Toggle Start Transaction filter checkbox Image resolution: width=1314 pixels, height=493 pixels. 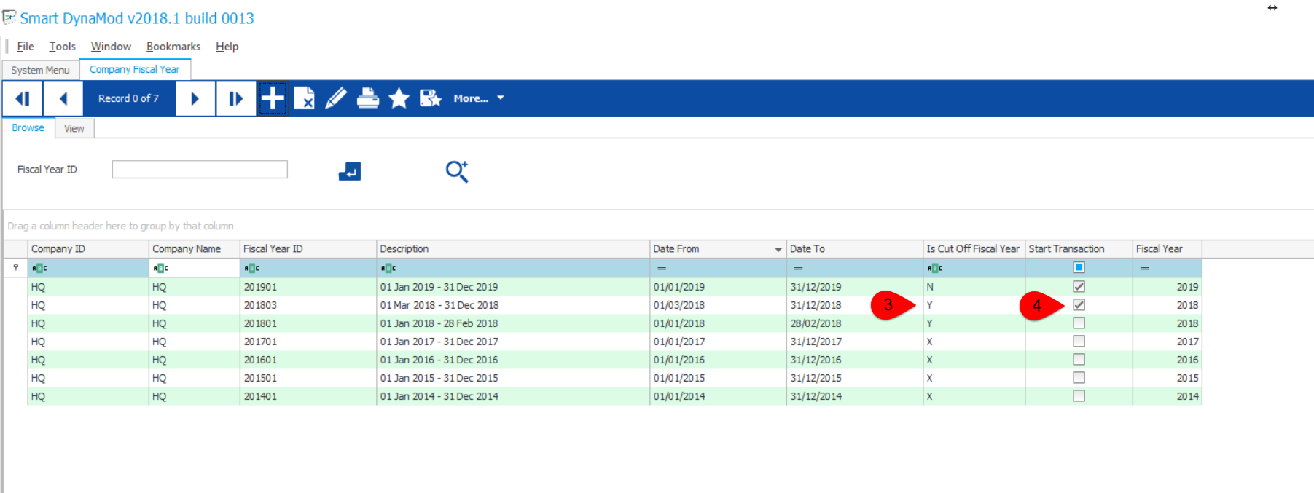pyautogui.click(x=1079, y=267)
